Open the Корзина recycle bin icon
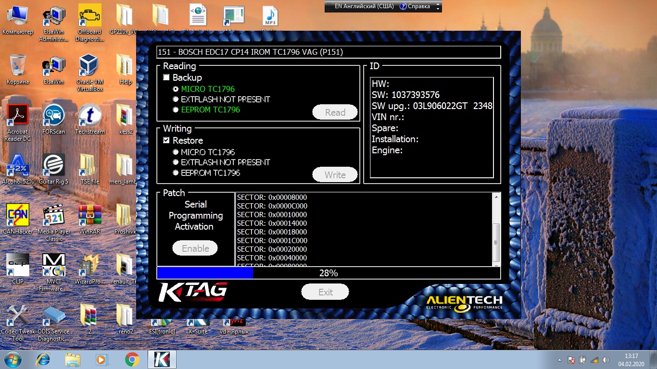Image resolution: width=657 pixels, height=369 pixels. pyautogui.click(x=18, y=70)
